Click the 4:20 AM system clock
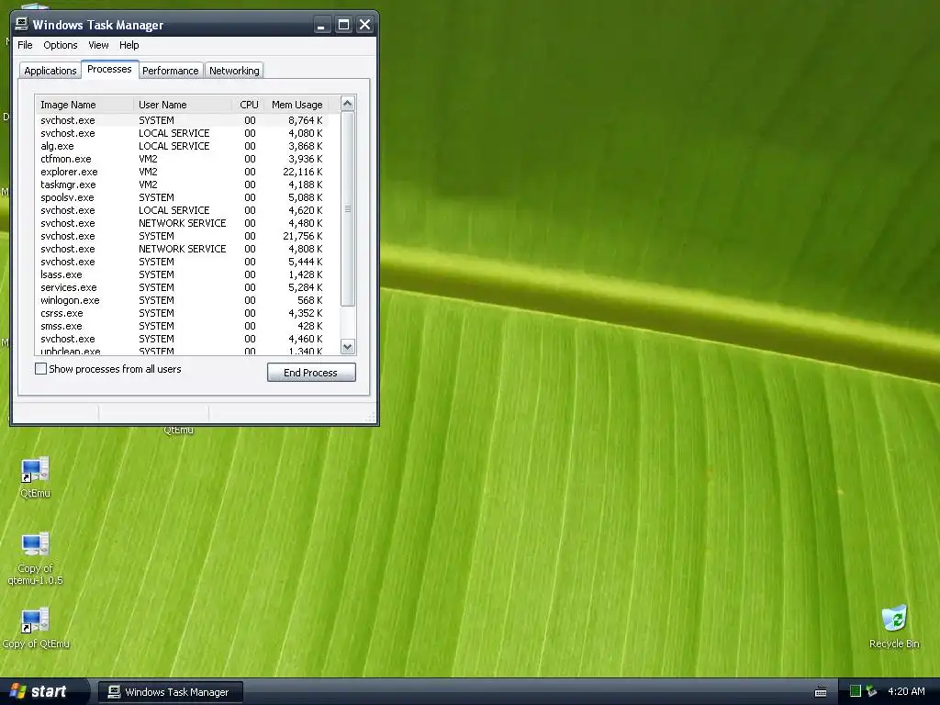The image size is (940, 705). tap(906, 691)
